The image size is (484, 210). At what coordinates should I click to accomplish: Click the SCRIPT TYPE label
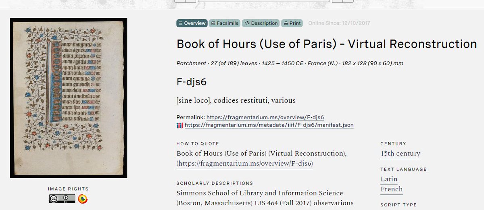(398, 205)
